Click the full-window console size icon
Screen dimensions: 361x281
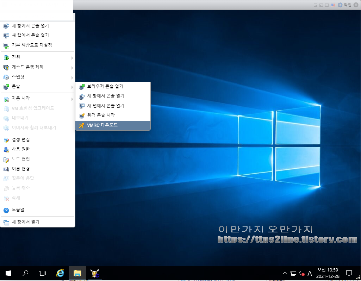(327, 5)
